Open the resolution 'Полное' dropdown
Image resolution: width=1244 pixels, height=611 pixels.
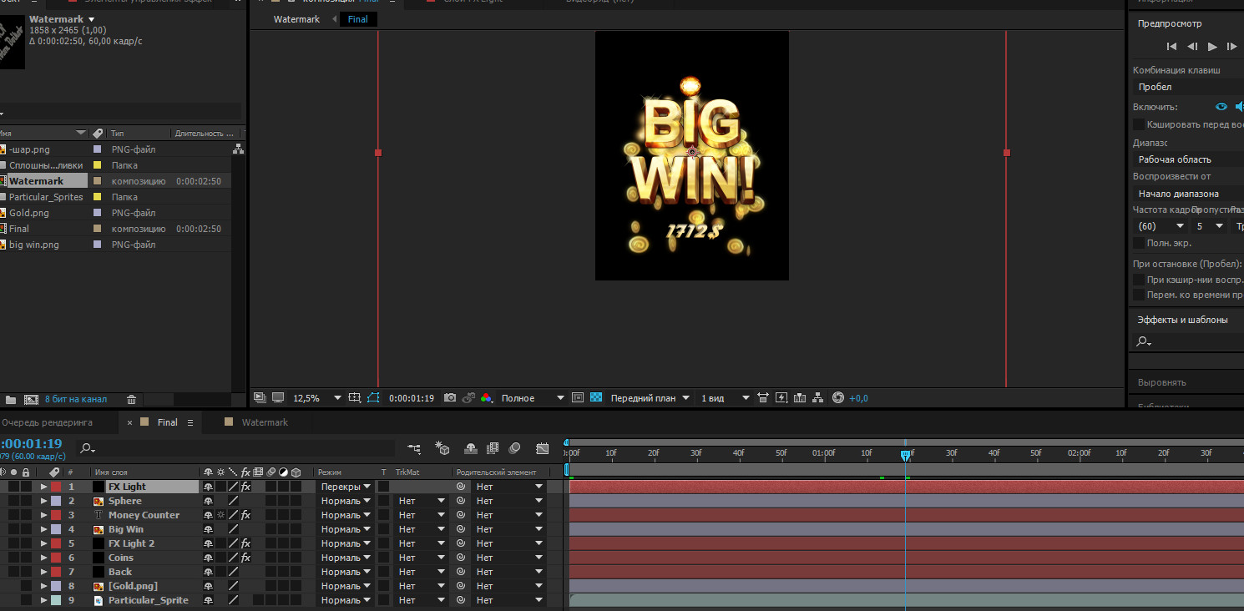(x=533, y=398)
